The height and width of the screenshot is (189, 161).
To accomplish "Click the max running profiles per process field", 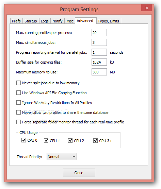I will click(x=99, y=33).
